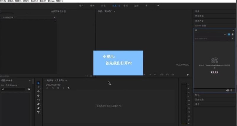Show more workspaces with the >> chevron

coord(158,6)
